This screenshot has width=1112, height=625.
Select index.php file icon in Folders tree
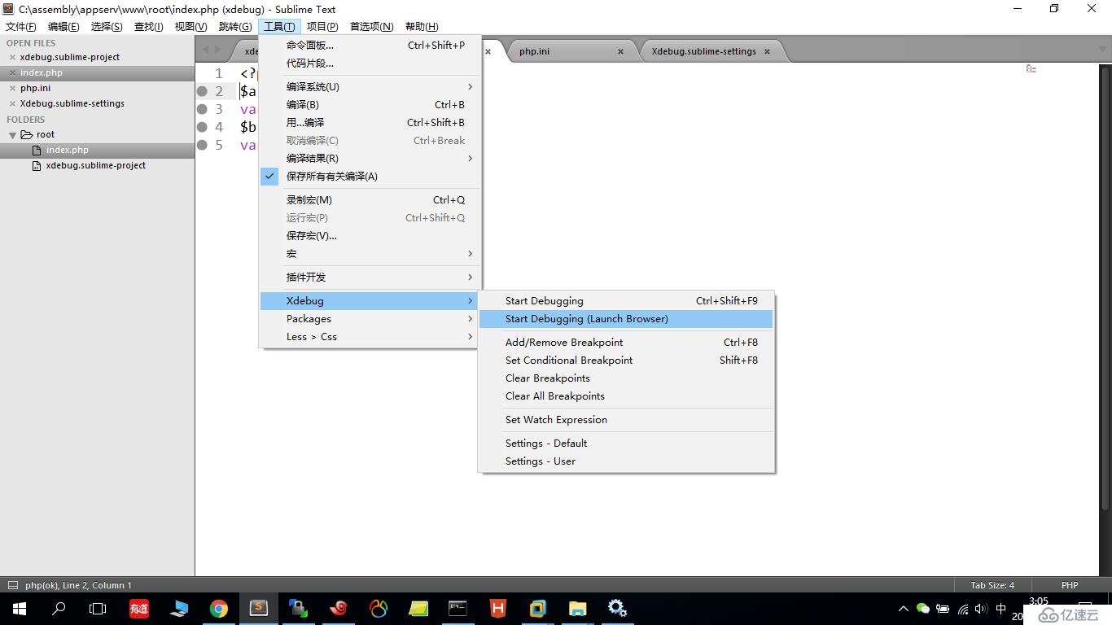(36, 150)
